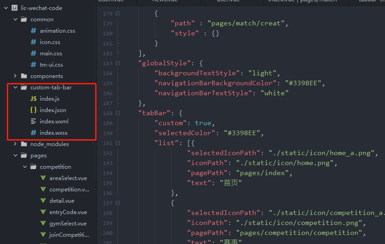Open index.wxml file
Image resolution: width=385 pixels, height=244 pixels.
(54, 121)
